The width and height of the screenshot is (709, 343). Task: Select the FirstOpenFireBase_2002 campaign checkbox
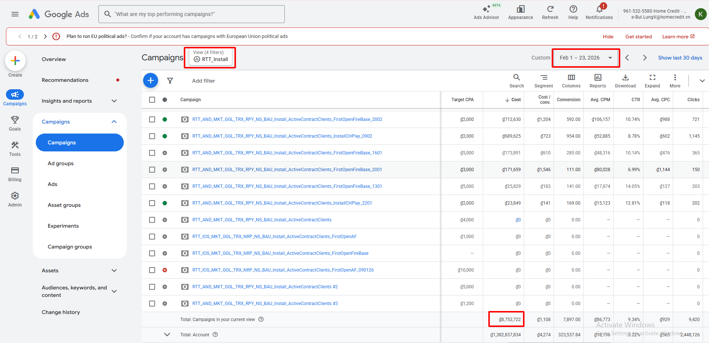[x=152, y=119]
